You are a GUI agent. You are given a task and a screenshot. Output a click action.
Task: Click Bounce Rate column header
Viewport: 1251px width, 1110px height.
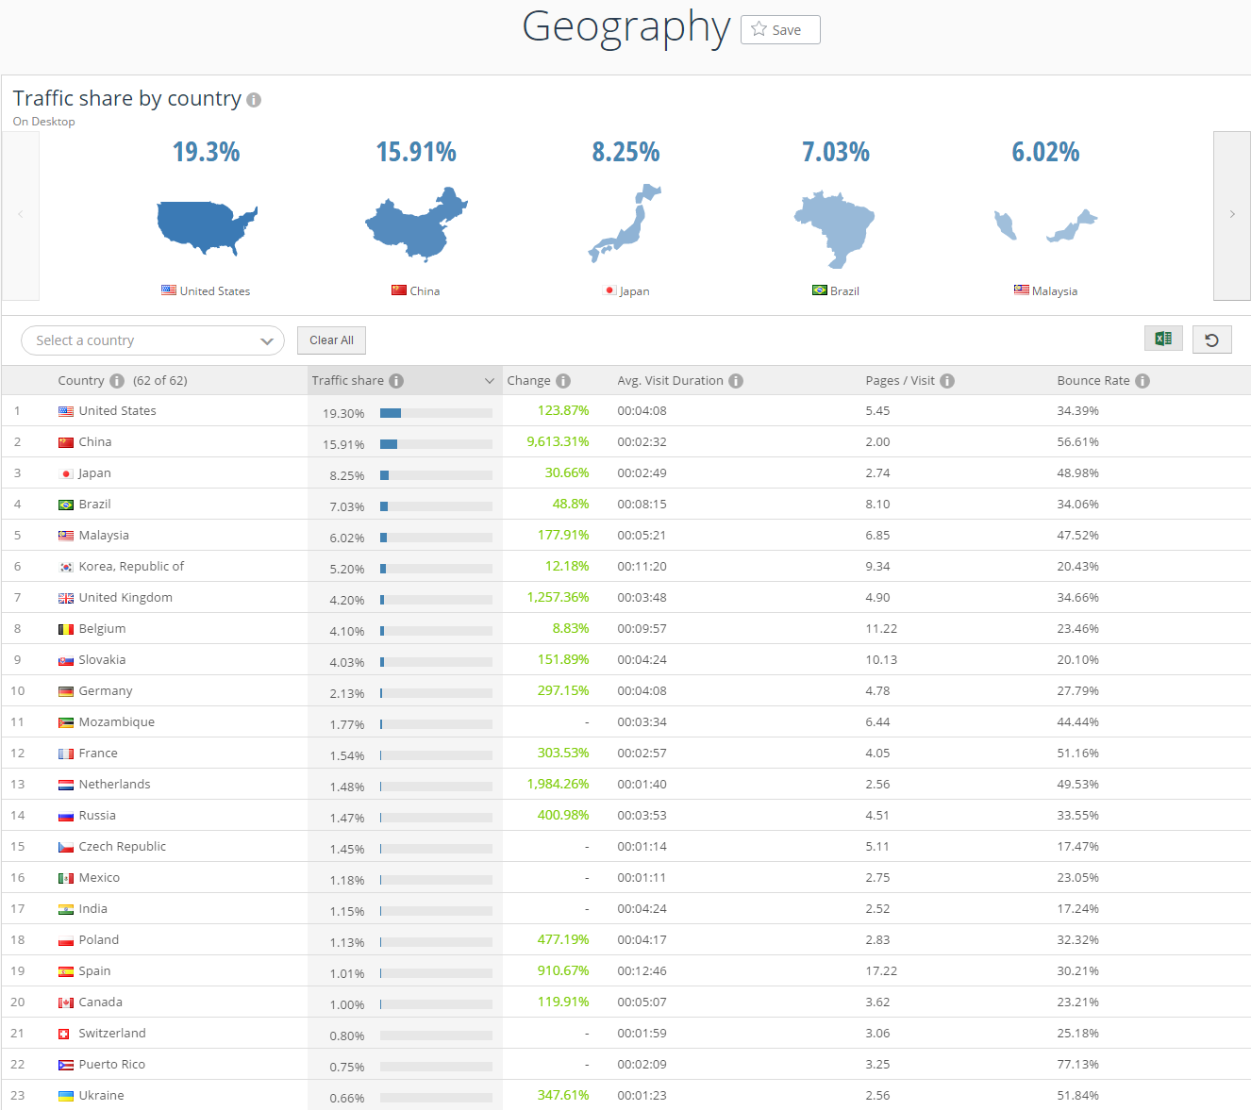pyautogui.click(x=1093, y=381)
